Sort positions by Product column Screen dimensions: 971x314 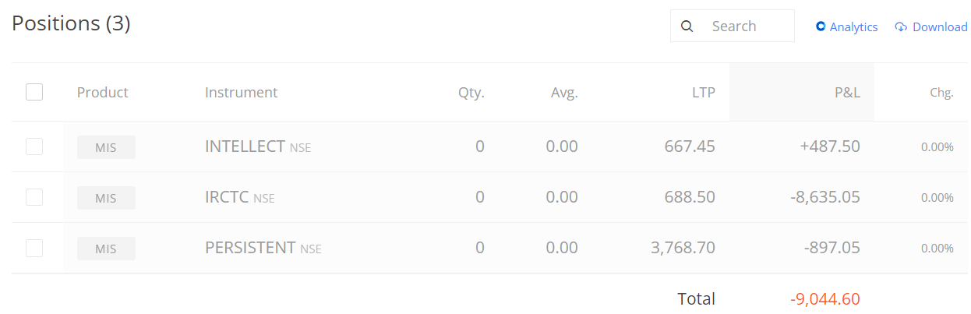click(102, 93)
